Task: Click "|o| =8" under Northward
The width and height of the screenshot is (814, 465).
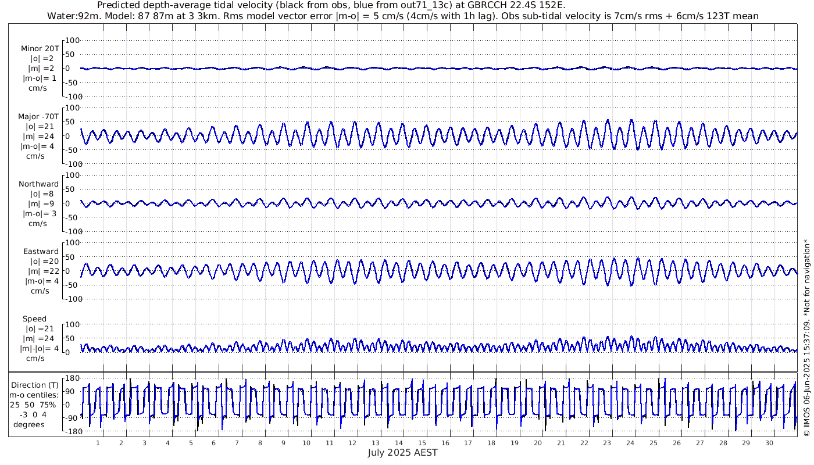Action: tap(42, 194)
